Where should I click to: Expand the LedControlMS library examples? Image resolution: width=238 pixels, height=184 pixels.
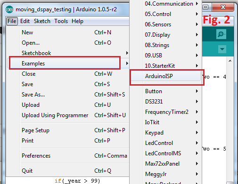166,153
